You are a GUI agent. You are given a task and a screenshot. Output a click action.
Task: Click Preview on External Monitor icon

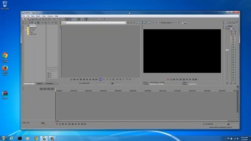pos(149,23)
